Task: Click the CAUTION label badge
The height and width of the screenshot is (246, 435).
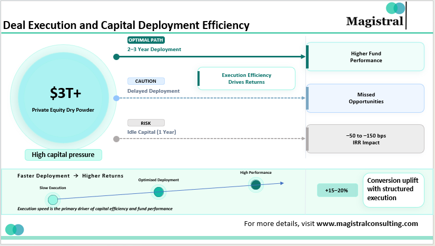Action: tap(146, 81)
